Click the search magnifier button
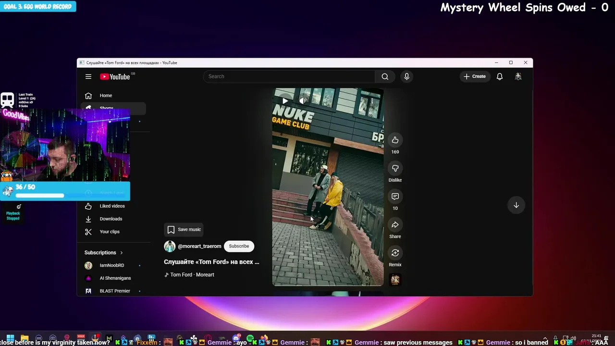The height and width of the screenshot is (346, 615). pyautogui.click(x=385, y=76)
